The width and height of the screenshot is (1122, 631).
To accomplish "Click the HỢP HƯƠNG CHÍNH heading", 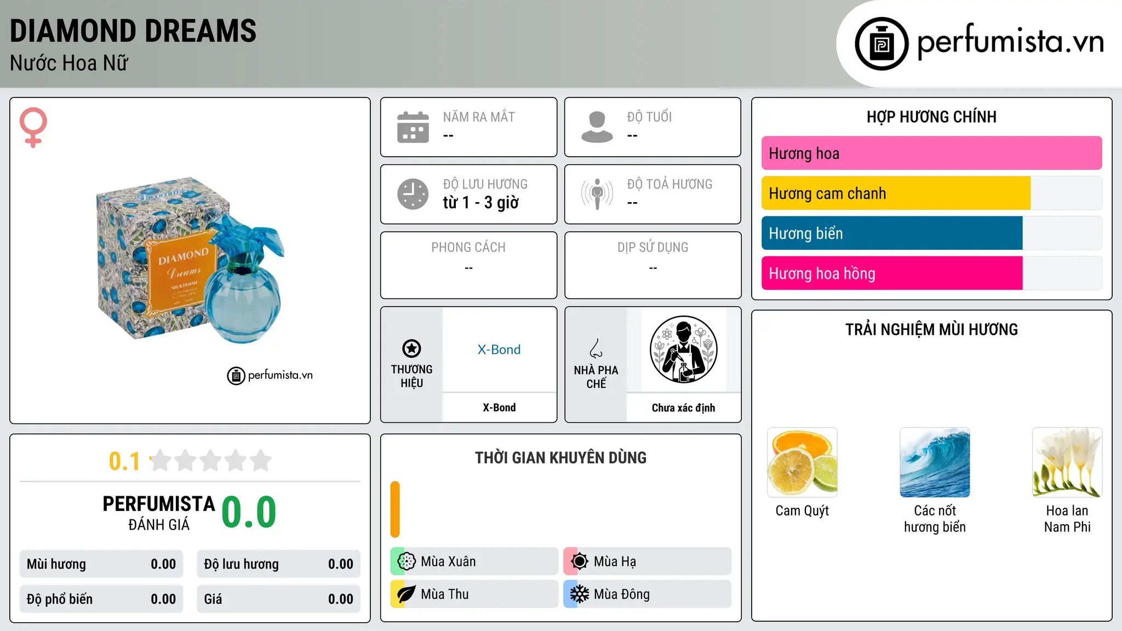I will [931, 117].
